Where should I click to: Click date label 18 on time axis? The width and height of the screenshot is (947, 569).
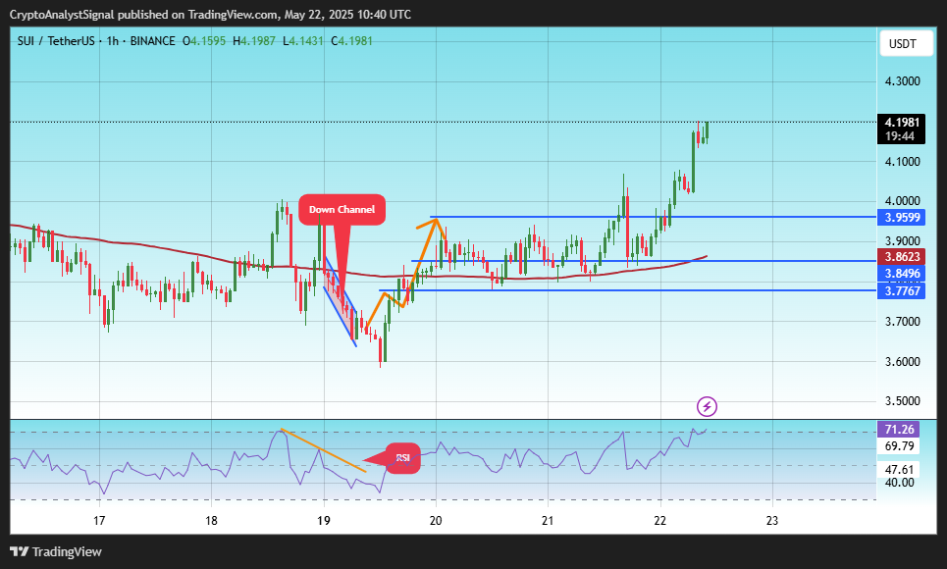click(x=211, y=521)
